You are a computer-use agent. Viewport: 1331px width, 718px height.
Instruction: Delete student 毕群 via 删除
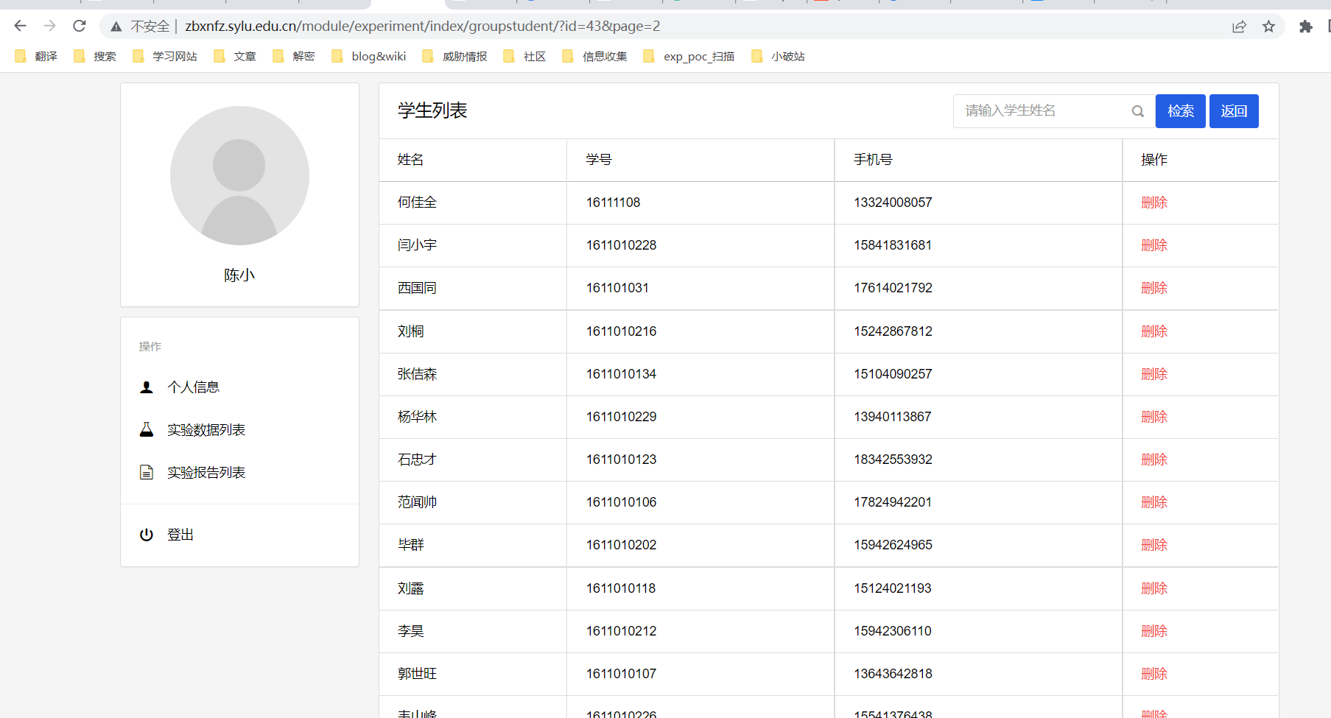pyautogui.click(x=1154, y=545)
